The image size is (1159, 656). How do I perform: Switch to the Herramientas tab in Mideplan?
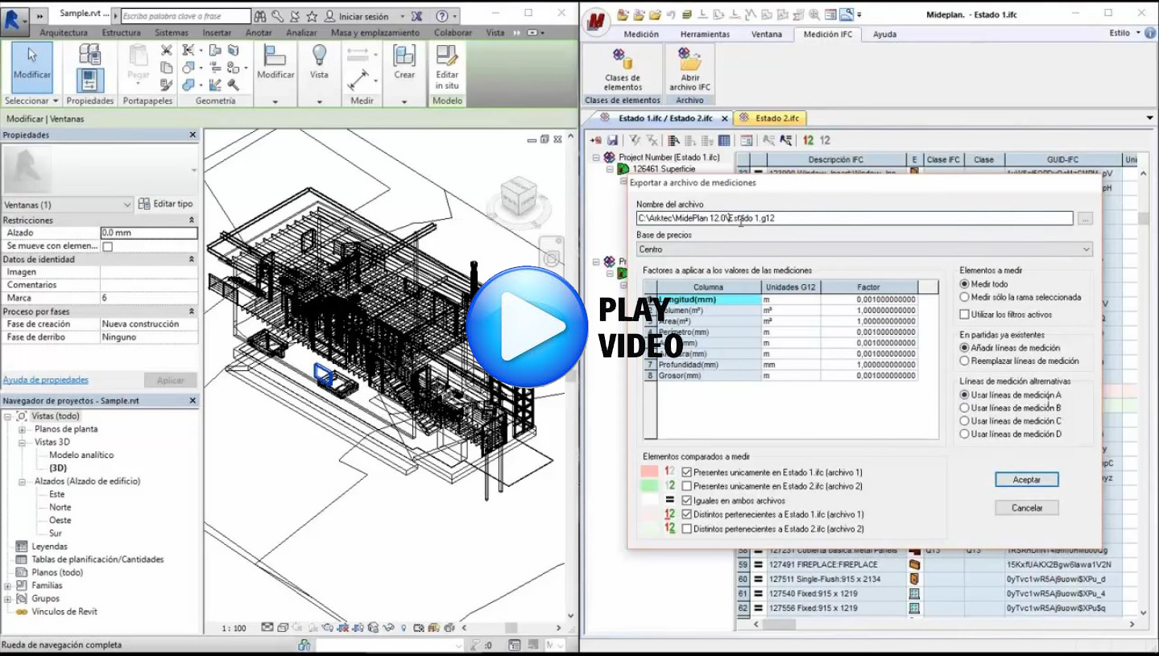[705, 34]
